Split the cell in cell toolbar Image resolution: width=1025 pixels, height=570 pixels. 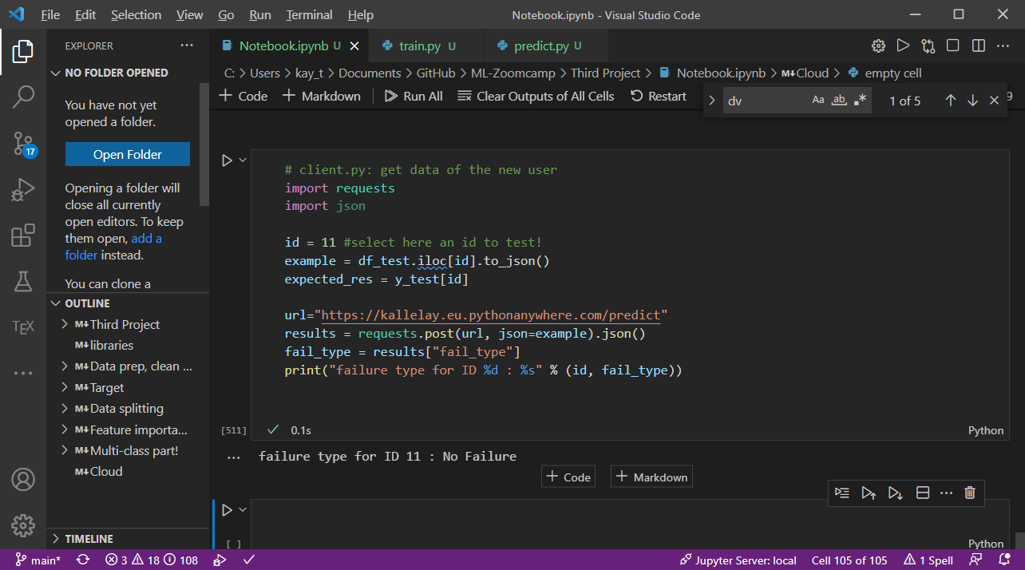click(x=922, y=493)
